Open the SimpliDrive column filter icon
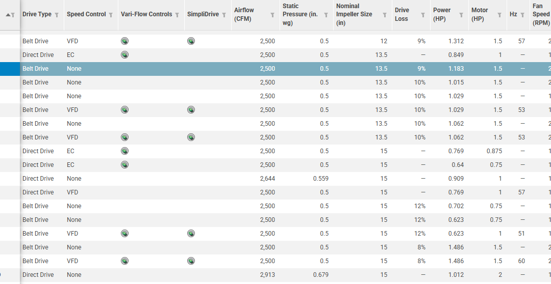Image resolution: width=551 pixels, height=284 pixels. pos(224,15)
